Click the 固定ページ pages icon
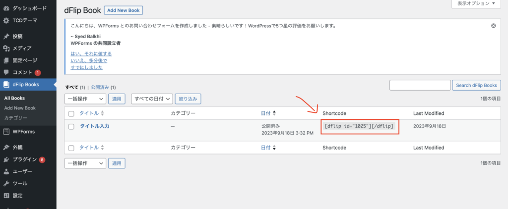Screen dimensions: 508x209 (6, 60)
